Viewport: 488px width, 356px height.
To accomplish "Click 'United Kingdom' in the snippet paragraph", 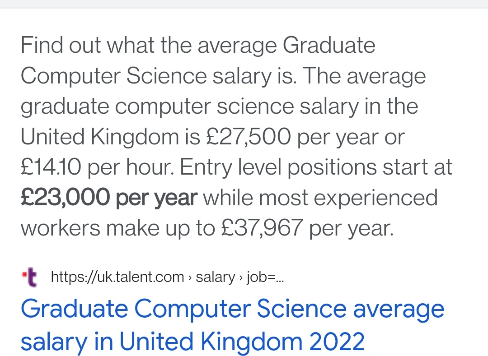I will pos(99,137).
